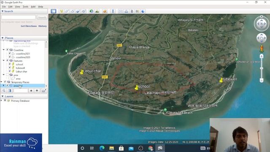Click the Add Placemark pin tool
This screenshot has width=270, height=152.
tap(62, 11)
